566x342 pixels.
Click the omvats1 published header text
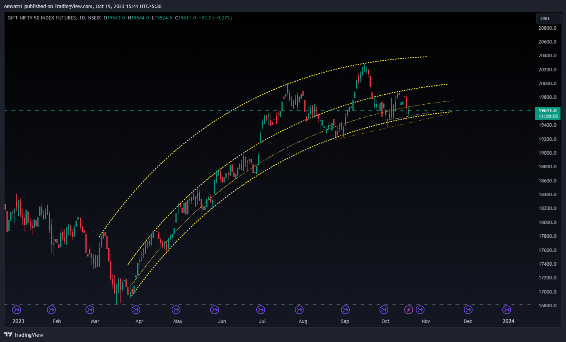[x=82, y=6]
